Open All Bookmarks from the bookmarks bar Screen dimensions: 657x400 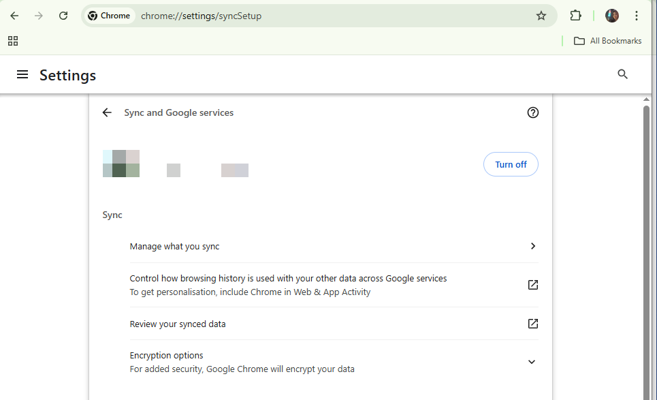point(607,40)
